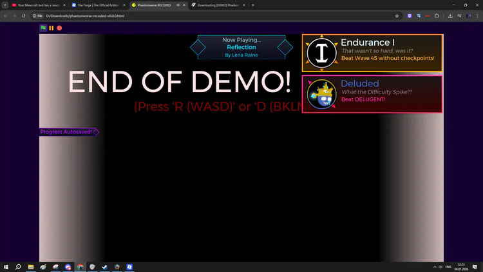Open the Chrome profile avatar

tap(469, 15)
